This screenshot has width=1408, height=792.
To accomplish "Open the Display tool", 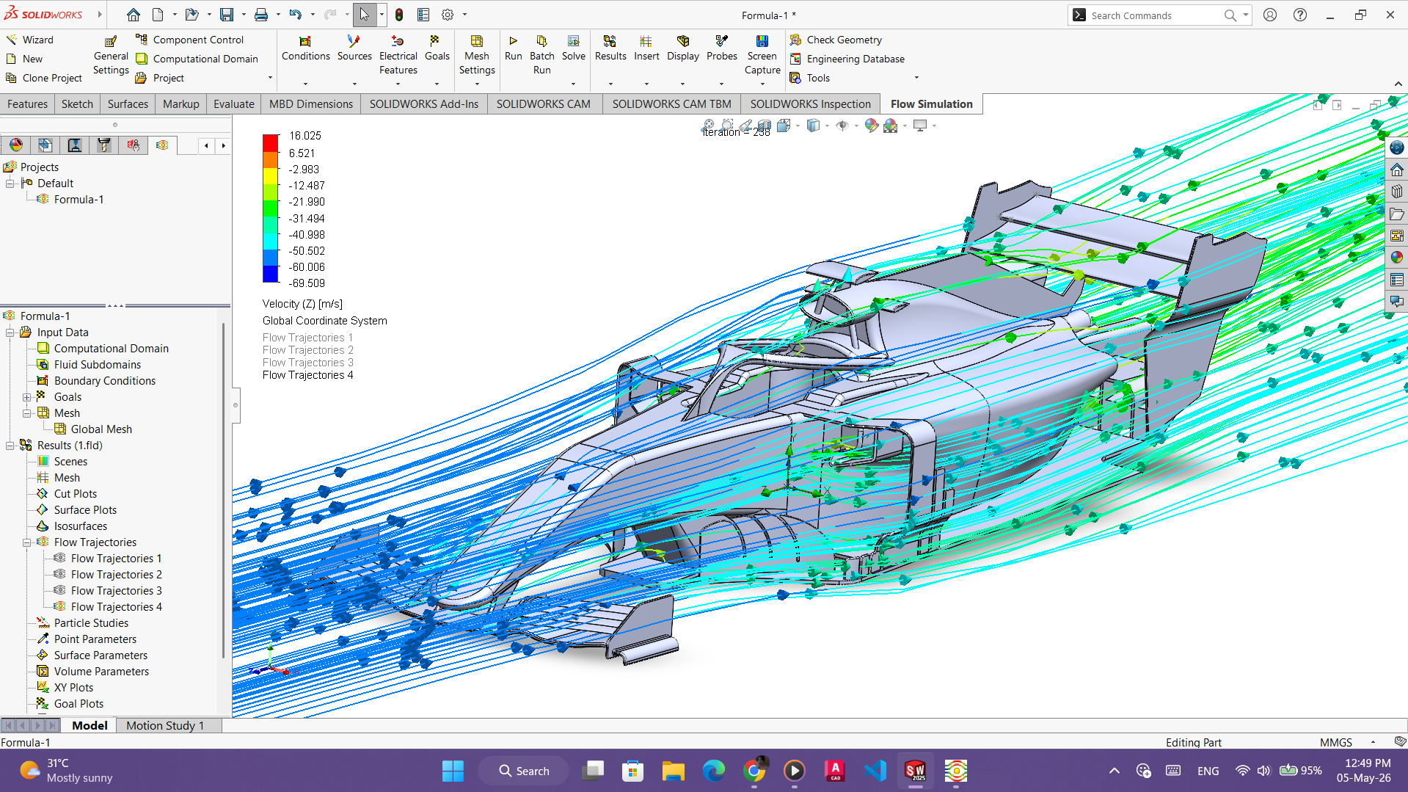I will pyautogui.click(x=682, y=48).
